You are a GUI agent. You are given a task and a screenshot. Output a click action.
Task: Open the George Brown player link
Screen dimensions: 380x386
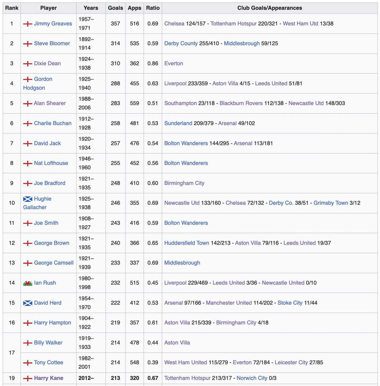(52, 243)
